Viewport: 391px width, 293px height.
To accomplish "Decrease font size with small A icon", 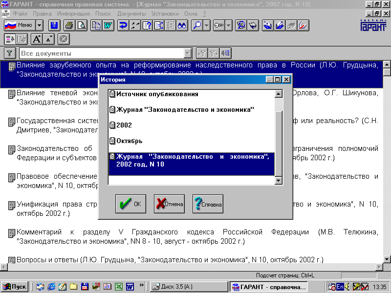I will (48, 39).
